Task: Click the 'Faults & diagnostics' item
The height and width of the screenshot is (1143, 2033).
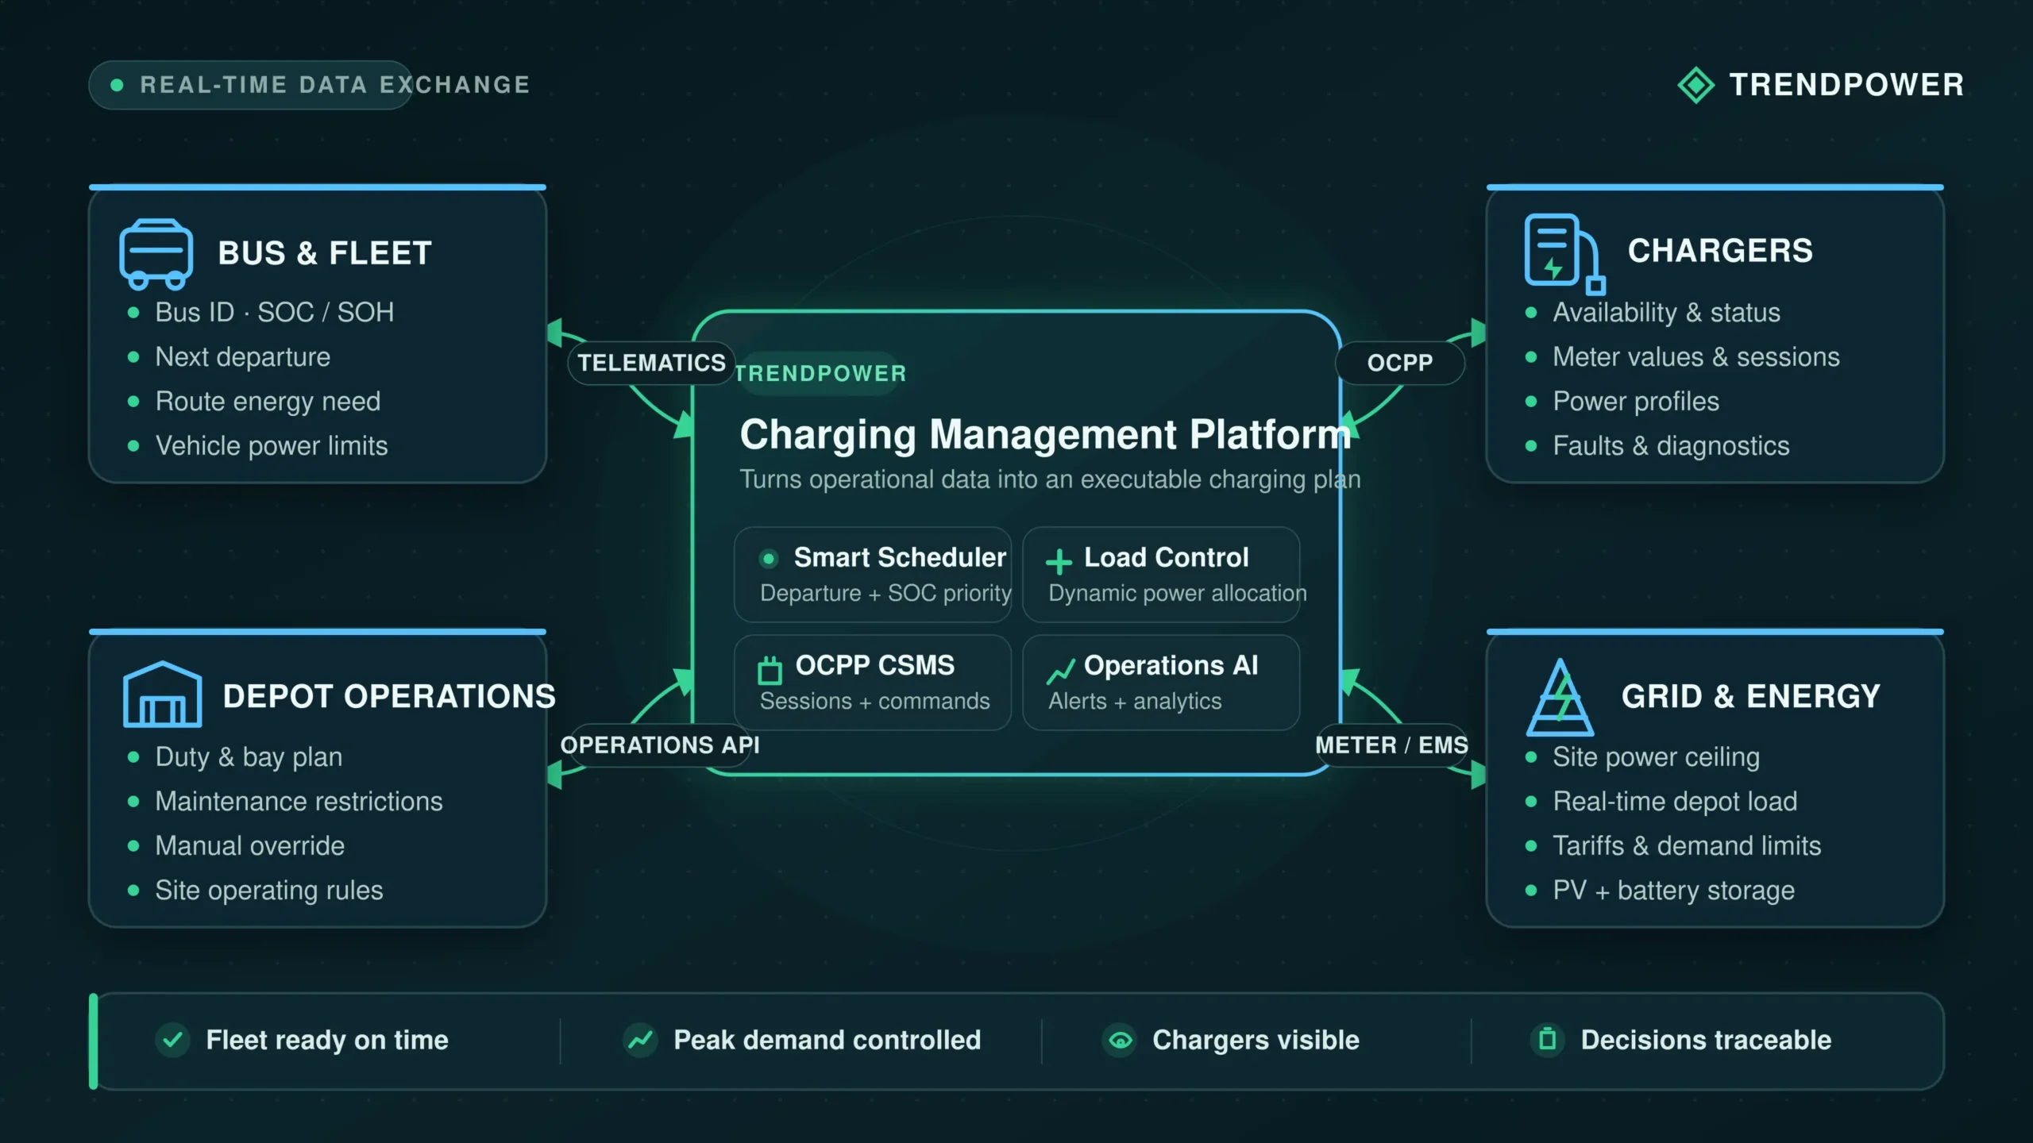Action: tap(1671, 446)
